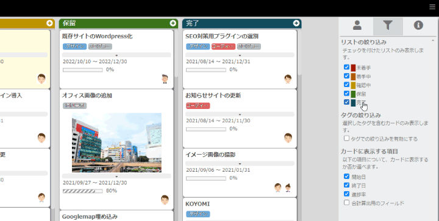Click the デザイン tag on 既存サイトのWordpress化
The height and width of the screenshot is (221, 439).
(74, 46)
